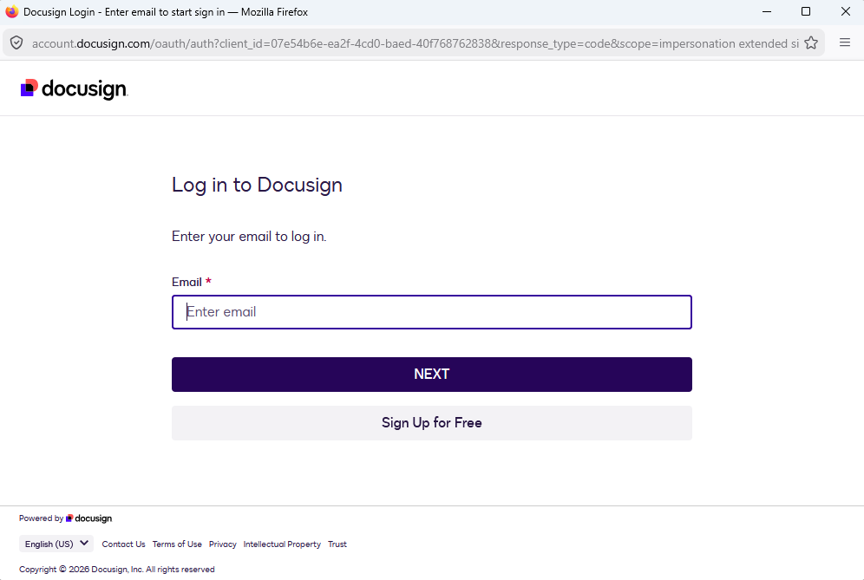Maximize the Firefox window
864x580 pixels.
[x=806, y=11]
